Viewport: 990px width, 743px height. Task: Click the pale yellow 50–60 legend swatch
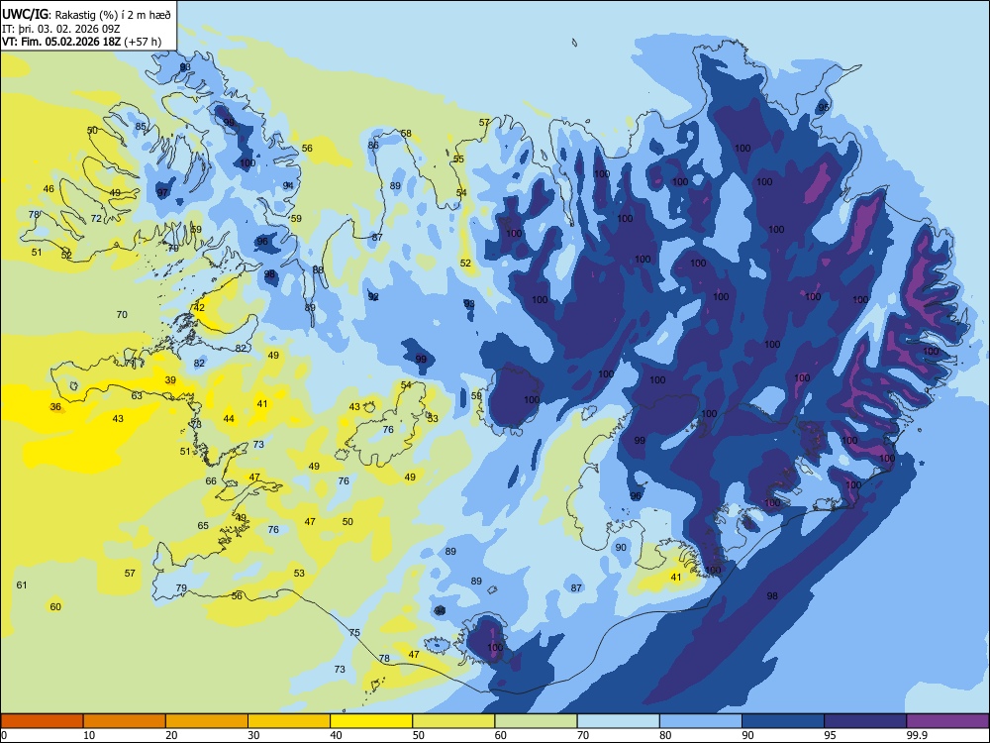[x=453, y=721]
